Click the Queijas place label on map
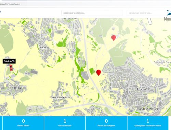This screenshot has width=171, height=130. (142, 89)
